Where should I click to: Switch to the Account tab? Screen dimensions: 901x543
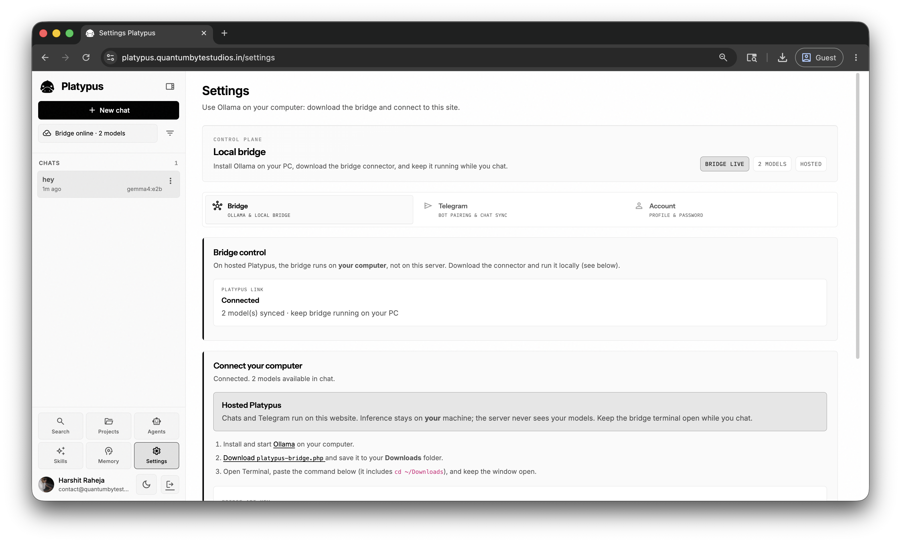click(731, 210)
